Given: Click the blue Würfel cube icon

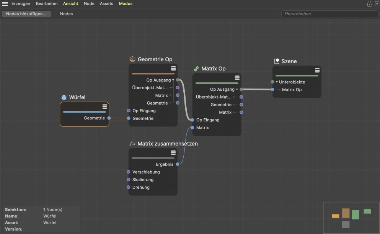Looking at the screenshot, I should point(64,97).
